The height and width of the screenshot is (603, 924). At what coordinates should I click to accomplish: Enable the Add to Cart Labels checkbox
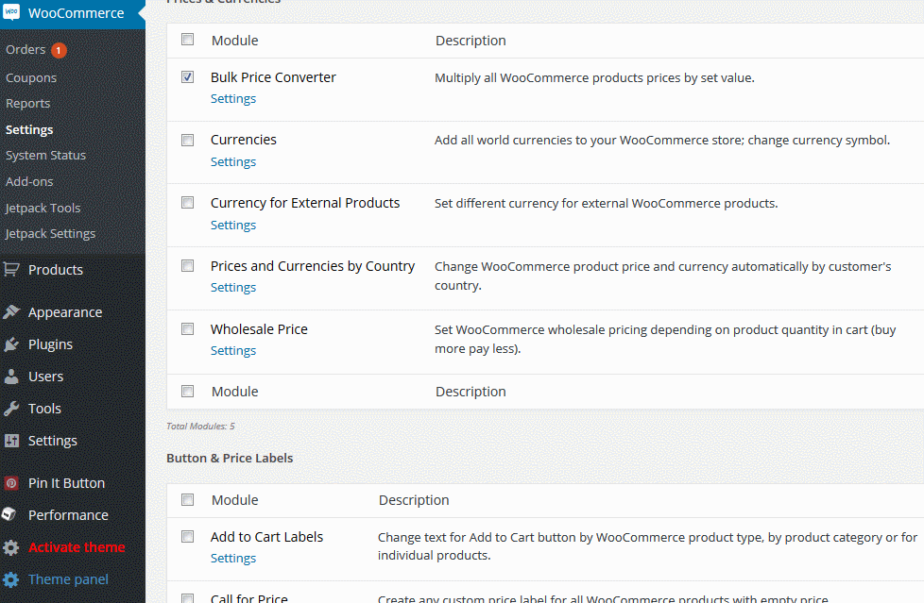click(x=187, y=536)
